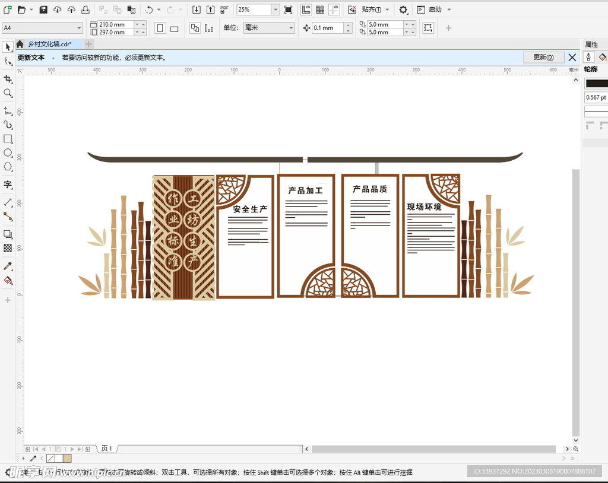Viewport: 608px width, 483px height.
Task: Select the Ellipse tool
Action: (8, 153)
